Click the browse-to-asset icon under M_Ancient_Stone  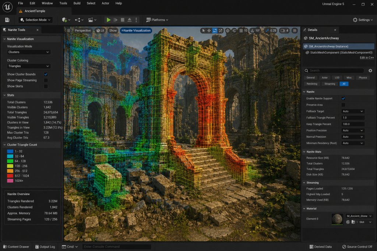[353, 222]
